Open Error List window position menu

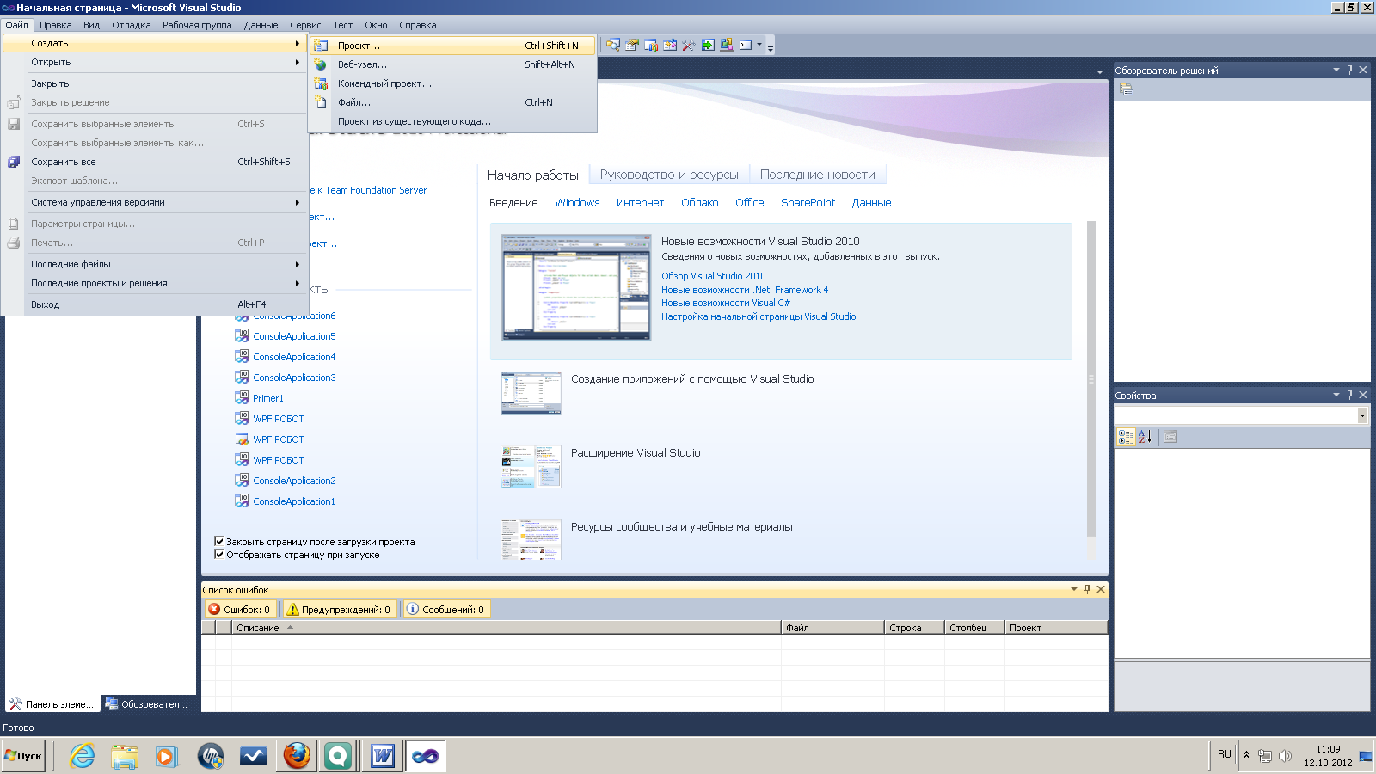click(1074, 589)
